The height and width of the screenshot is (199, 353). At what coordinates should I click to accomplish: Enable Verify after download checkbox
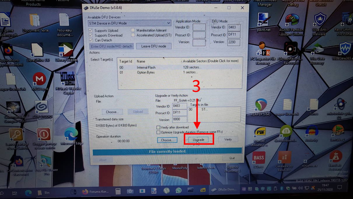158,127
